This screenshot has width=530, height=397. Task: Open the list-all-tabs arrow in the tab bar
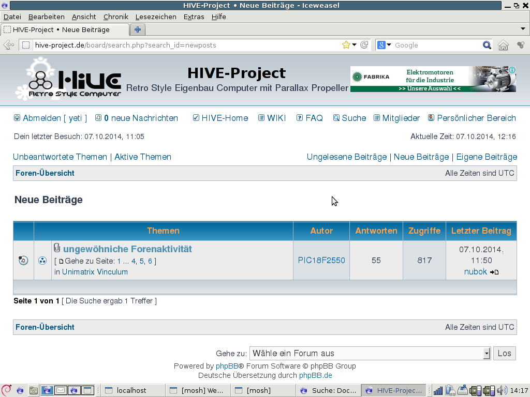point(523,29)
